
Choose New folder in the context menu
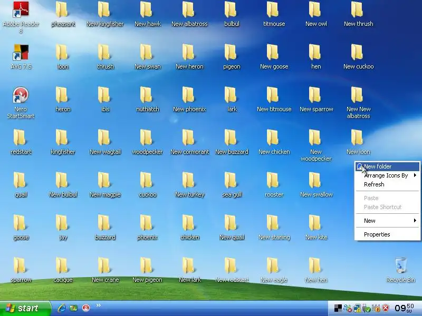(387, 166)
